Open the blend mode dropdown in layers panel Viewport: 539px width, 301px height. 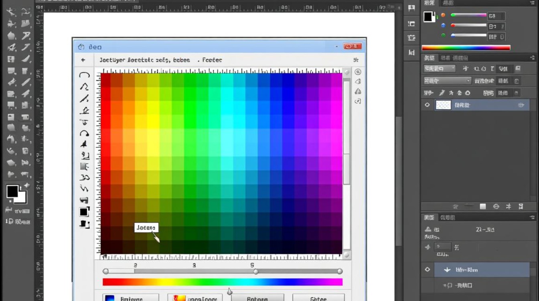click(447, 81)
